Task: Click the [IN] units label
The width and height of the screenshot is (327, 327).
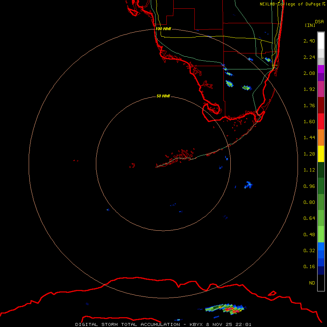Action: (310, 25)
